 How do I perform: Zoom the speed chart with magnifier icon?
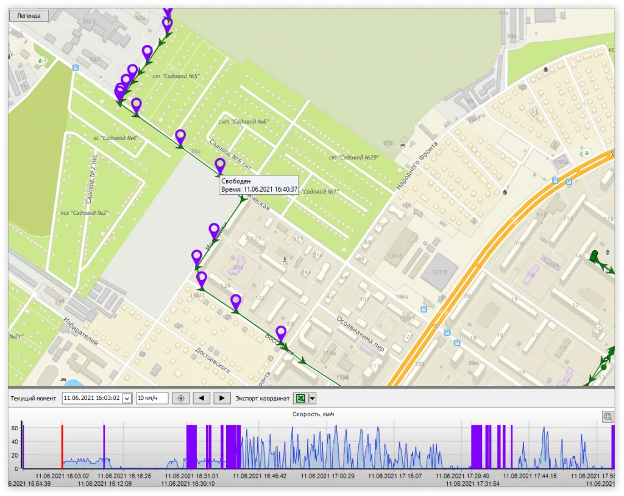point(608,416)
